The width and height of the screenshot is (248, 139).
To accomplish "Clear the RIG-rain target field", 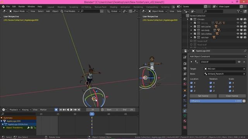I will [244, 69].
